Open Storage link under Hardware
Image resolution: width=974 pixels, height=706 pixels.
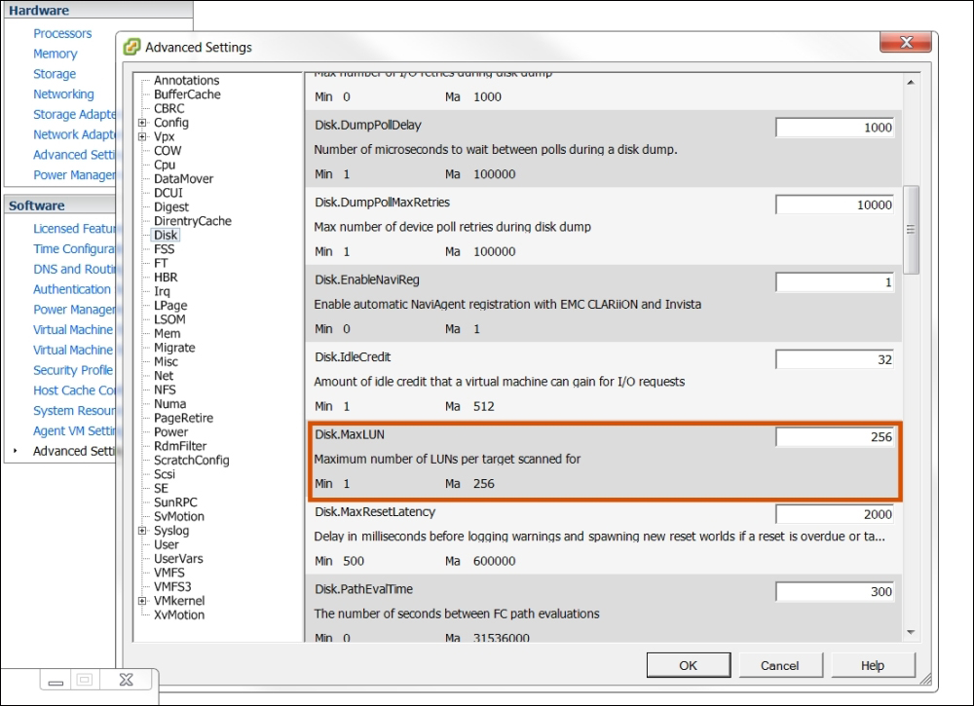pos(55,74)
